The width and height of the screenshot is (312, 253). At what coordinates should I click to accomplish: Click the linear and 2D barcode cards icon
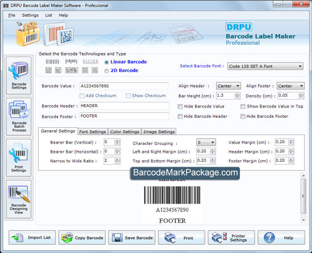[58, 34]
